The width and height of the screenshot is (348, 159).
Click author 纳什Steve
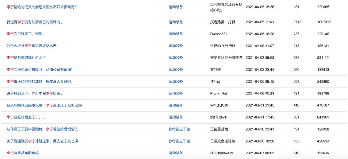point(218,117)
